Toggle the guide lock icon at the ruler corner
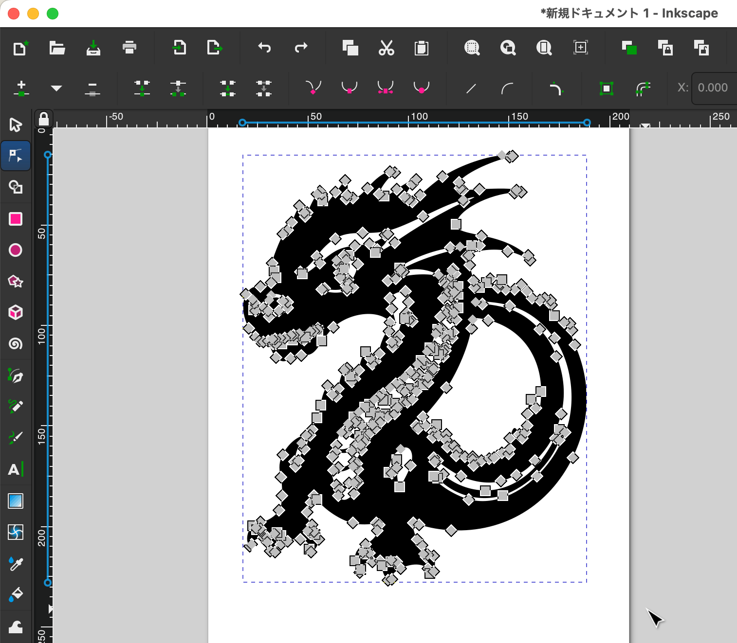The height and width of the screenshot is (643, 737). 44,118
